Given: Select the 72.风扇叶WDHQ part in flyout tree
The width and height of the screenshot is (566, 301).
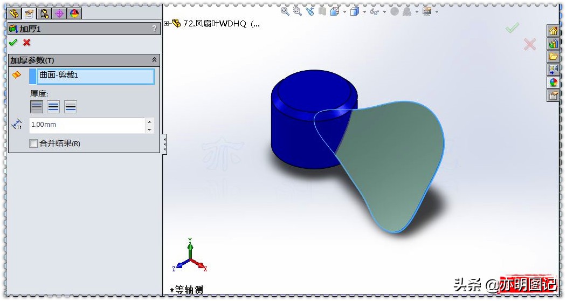Looking at the screenshot, I should [x=221, y=24].
